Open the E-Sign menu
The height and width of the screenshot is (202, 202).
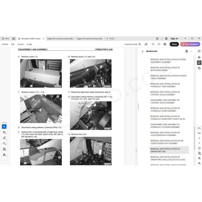pyautogui.click(x=29, y=44)
